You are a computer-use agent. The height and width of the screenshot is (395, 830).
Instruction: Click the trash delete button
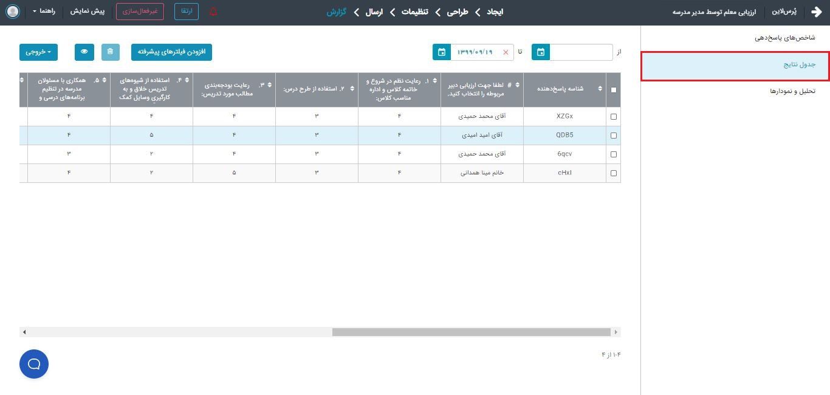110,52
